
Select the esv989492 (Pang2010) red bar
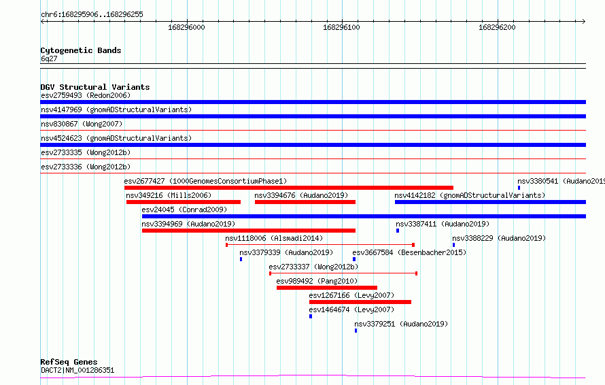click(327, 288)
